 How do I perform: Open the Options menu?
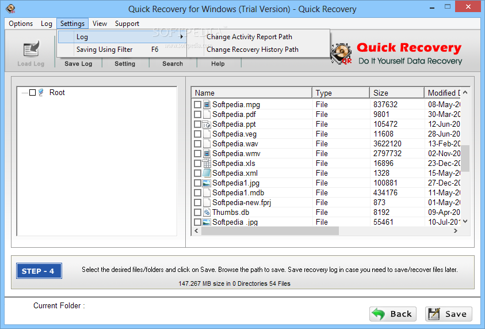(x=21, y=24)
